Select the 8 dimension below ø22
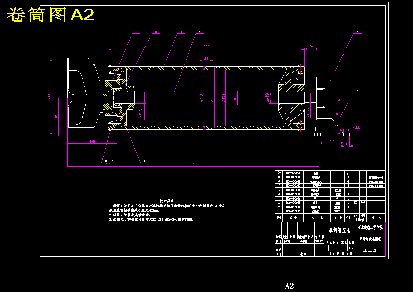The width and height of the screenshot is (413, 292). 347,144
